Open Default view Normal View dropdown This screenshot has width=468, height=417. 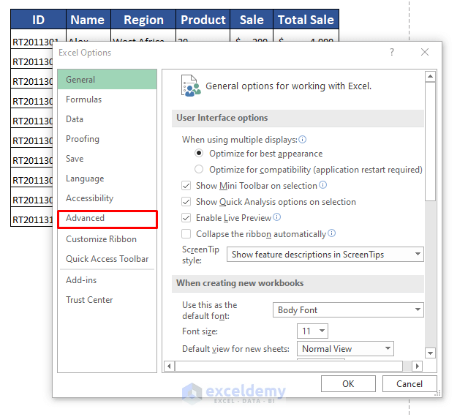pos(345,348)
